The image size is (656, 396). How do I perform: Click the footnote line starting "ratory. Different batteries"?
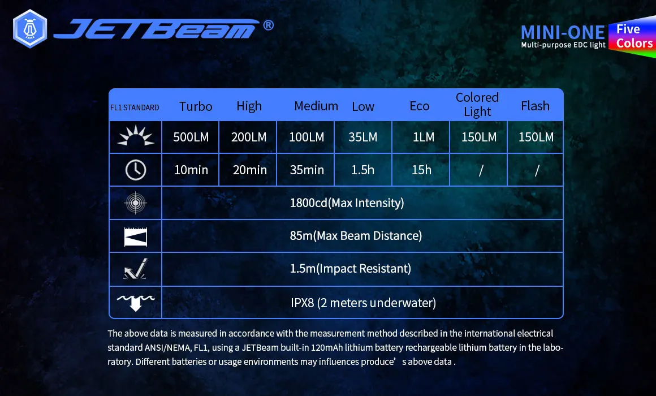[x=282, y=361]
